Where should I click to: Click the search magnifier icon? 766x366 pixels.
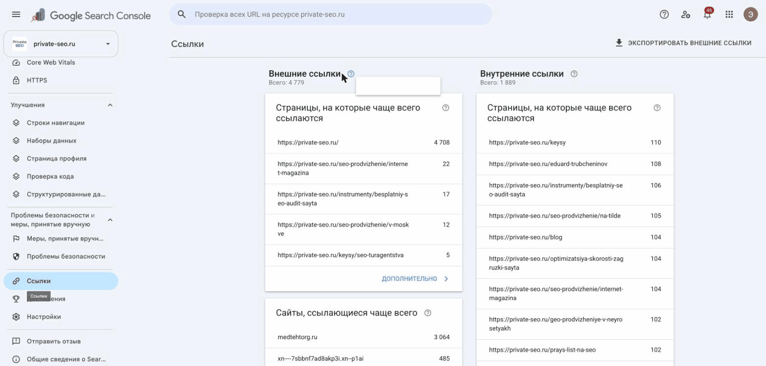click(x=182, y=15)
